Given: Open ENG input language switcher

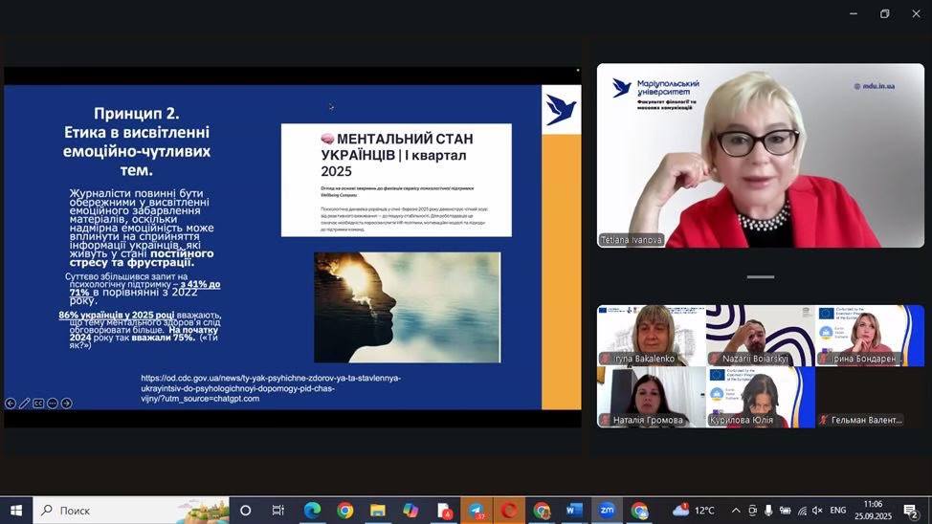Looking at the screenshot, I should click(x=837, y=511).
